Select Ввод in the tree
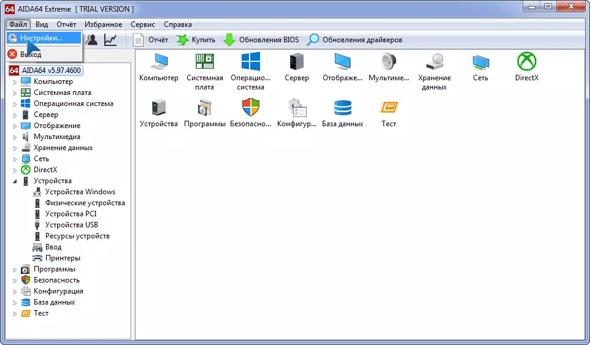Screen dimensions: 590x345 47,247
